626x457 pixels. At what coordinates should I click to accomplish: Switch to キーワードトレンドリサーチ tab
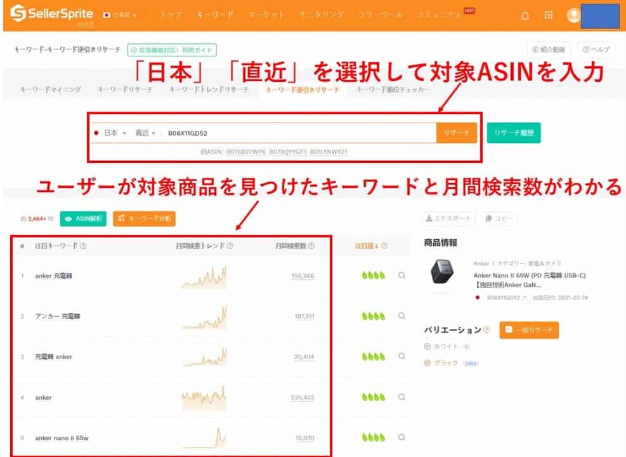coord(209,89)
